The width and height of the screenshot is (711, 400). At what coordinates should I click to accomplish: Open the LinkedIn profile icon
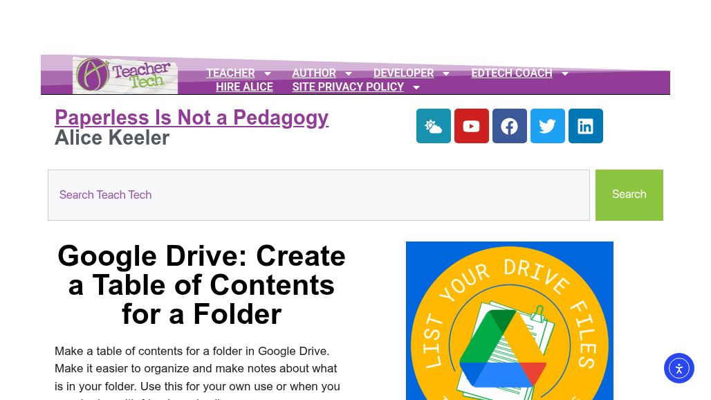[585, 126]
